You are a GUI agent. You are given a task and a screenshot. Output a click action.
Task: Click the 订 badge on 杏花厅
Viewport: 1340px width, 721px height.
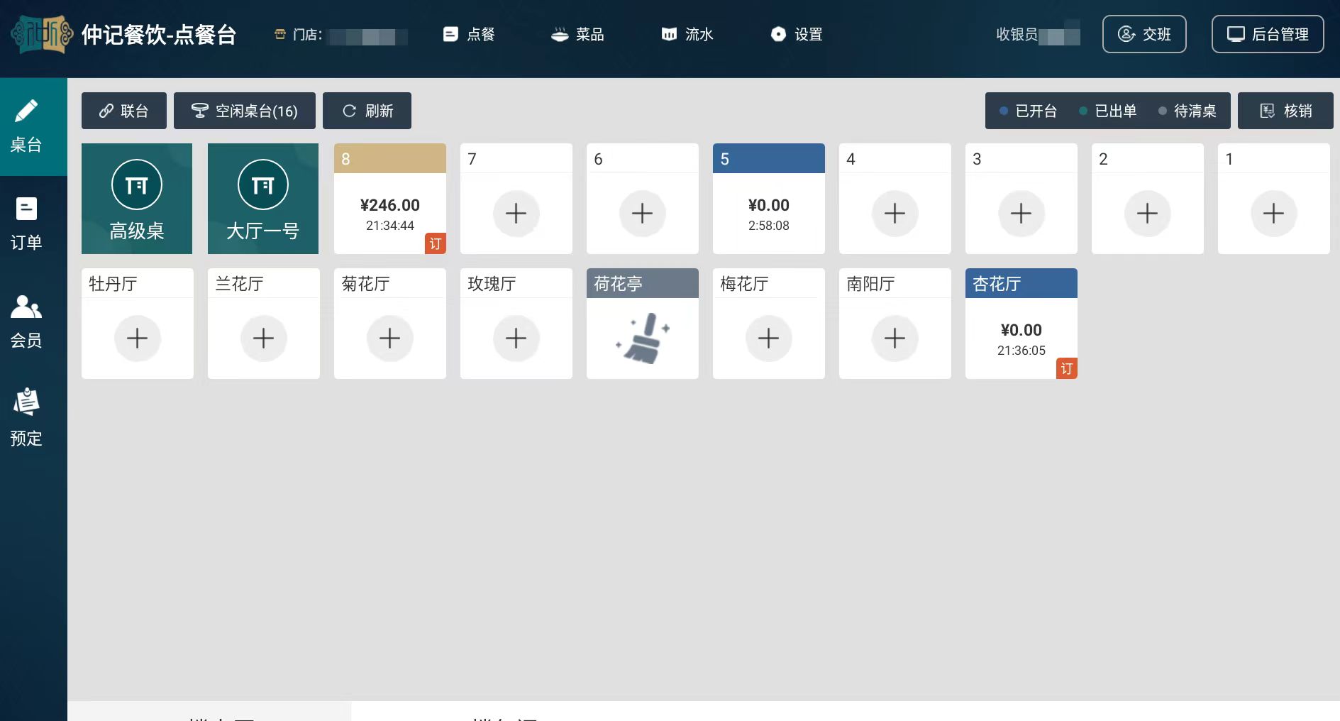(1067, 368)
